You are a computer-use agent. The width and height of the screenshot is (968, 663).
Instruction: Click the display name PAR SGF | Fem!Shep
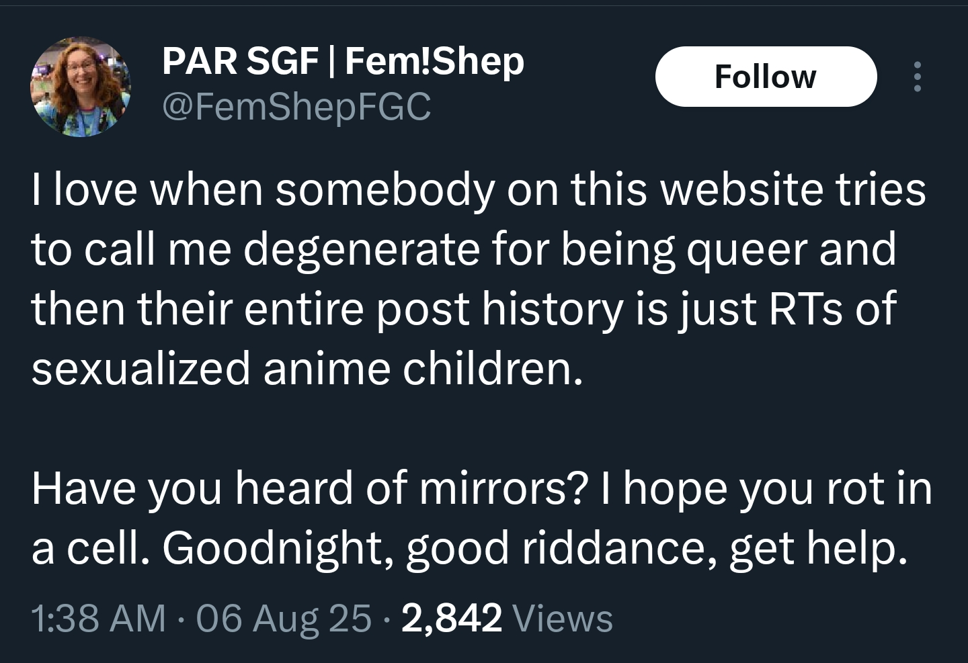click(343, 61)
